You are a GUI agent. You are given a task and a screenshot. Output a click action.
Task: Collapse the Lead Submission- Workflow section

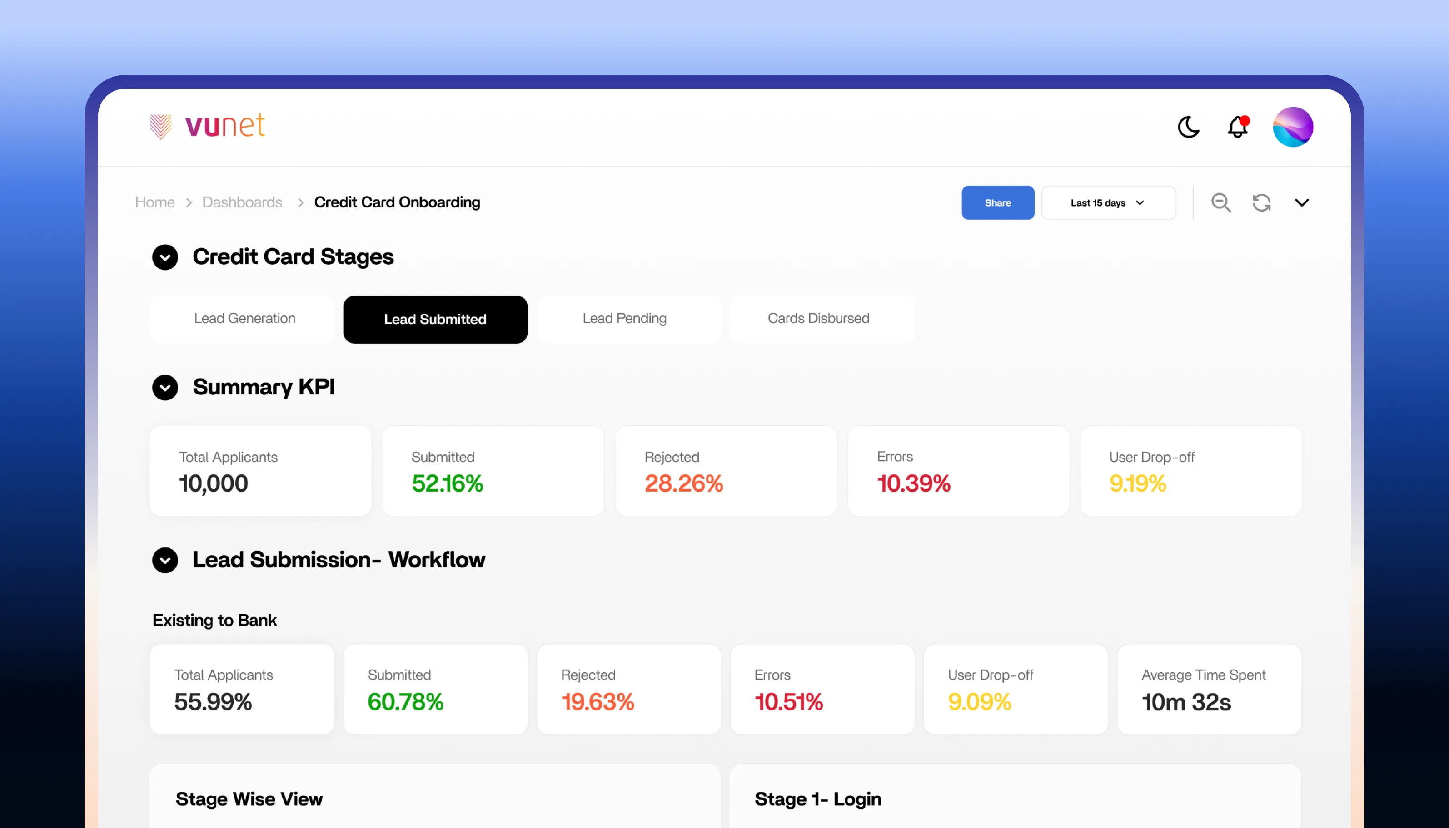point(165,560)
